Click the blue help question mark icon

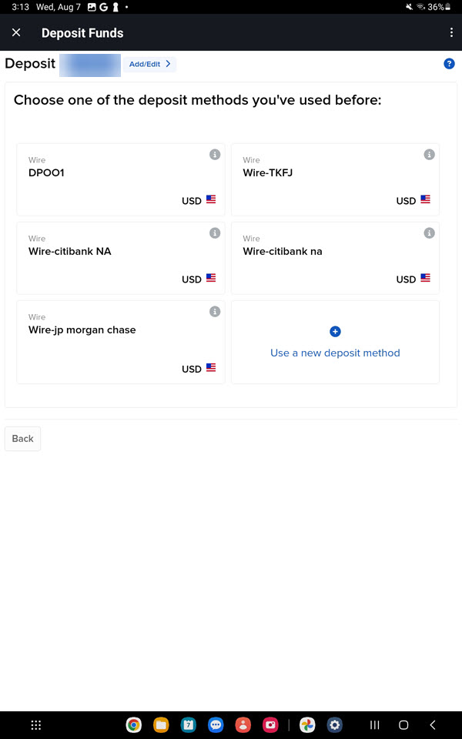tap(449, 64)
